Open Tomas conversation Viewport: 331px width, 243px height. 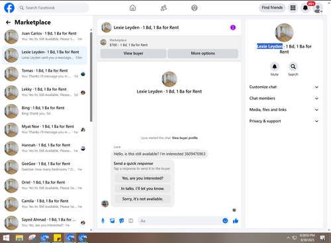(44, 74)
